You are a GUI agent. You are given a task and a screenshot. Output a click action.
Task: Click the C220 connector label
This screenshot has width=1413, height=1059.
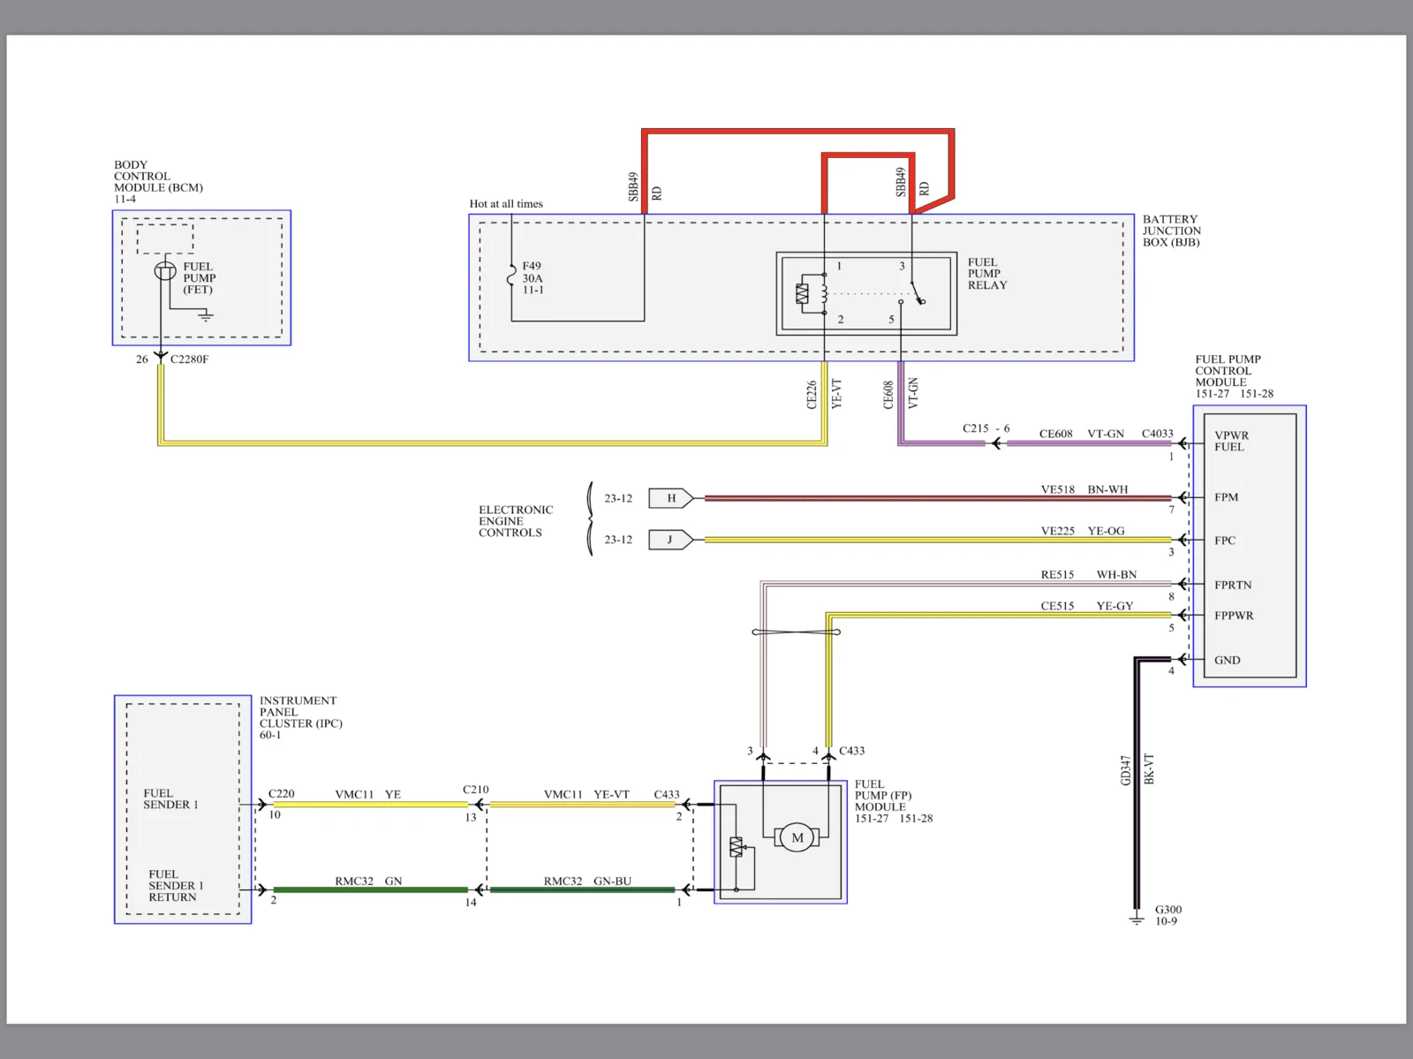(x=282, y=794)
